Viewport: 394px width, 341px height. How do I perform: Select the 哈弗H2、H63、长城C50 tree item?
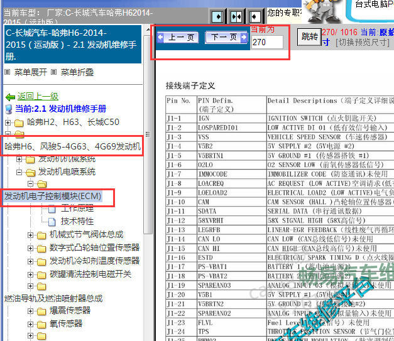click(x=73, y=122)
